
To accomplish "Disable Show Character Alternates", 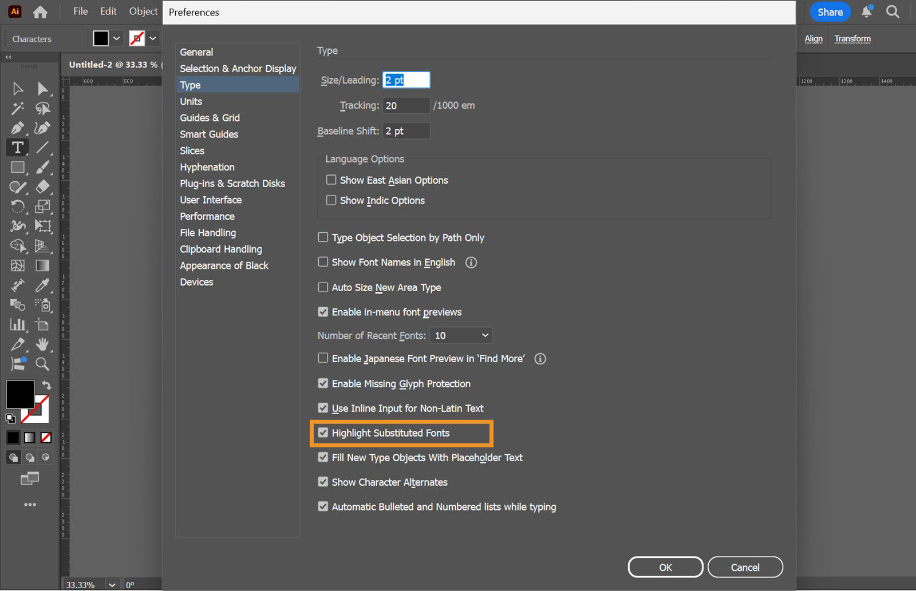I will click(323, 482).
